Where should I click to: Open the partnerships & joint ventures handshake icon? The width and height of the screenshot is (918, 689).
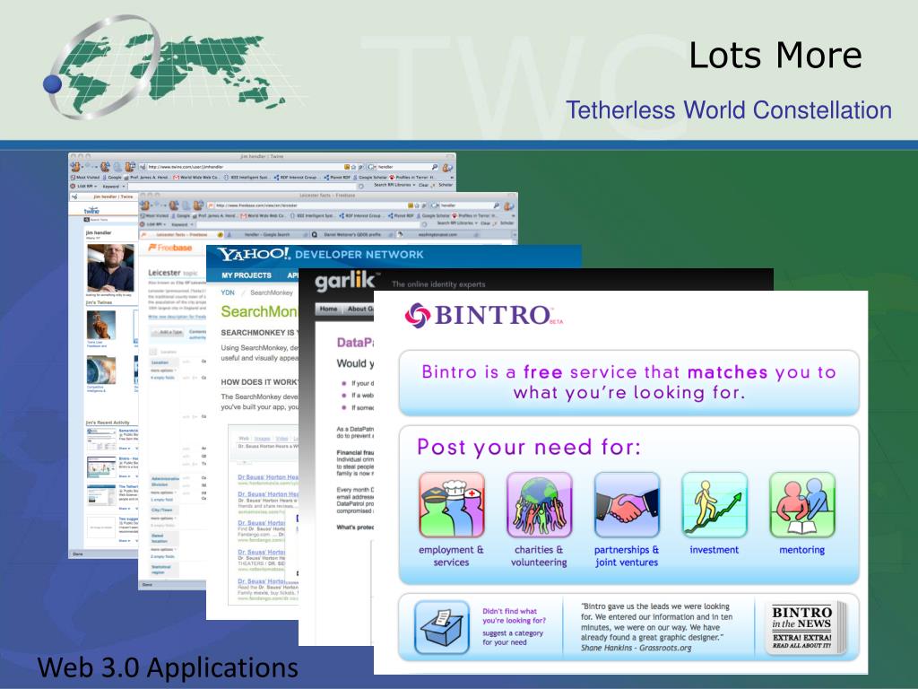coord(627,504)
